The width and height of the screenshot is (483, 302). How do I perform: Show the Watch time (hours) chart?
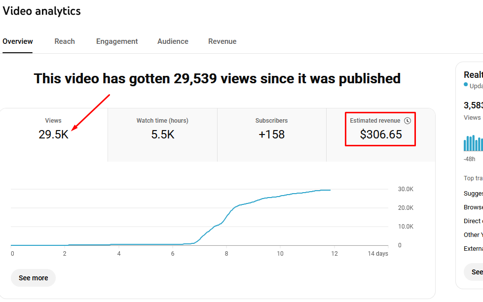pyautogui.click(x=162, y=129)
